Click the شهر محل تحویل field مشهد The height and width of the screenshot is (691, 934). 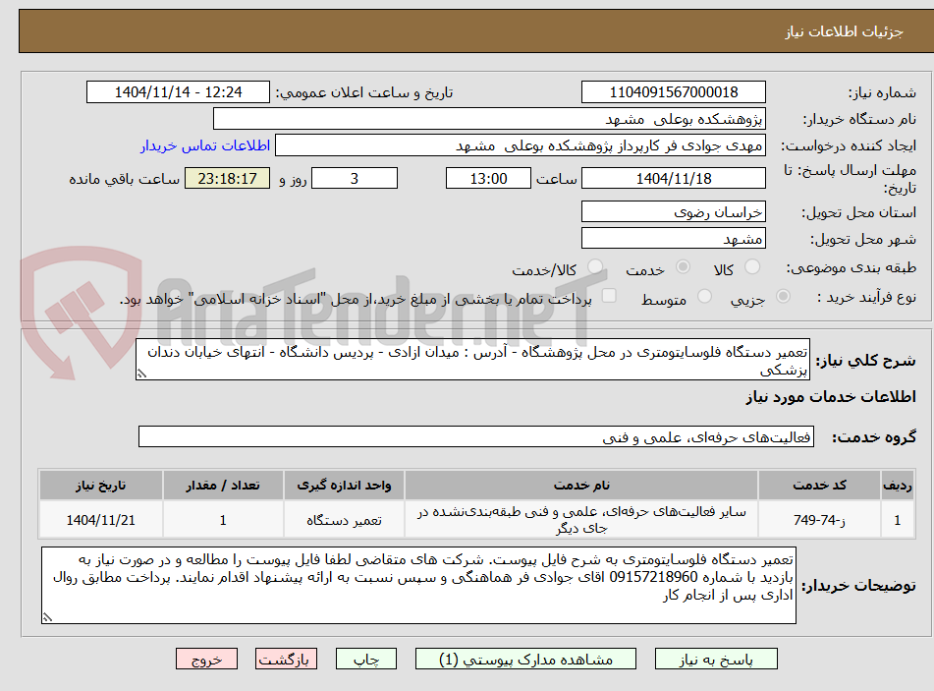point(673,239)
